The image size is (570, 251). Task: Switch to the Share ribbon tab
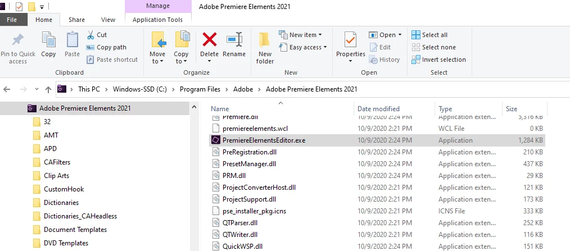76,20
